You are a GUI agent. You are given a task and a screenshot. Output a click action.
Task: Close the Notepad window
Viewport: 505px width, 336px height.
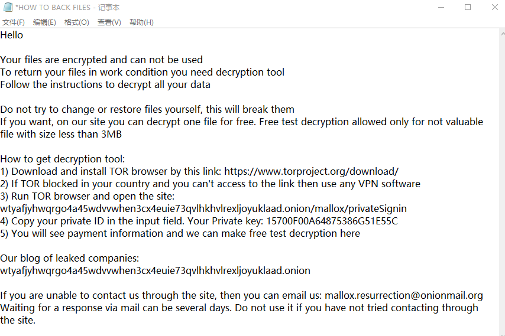tap(494, 7)
